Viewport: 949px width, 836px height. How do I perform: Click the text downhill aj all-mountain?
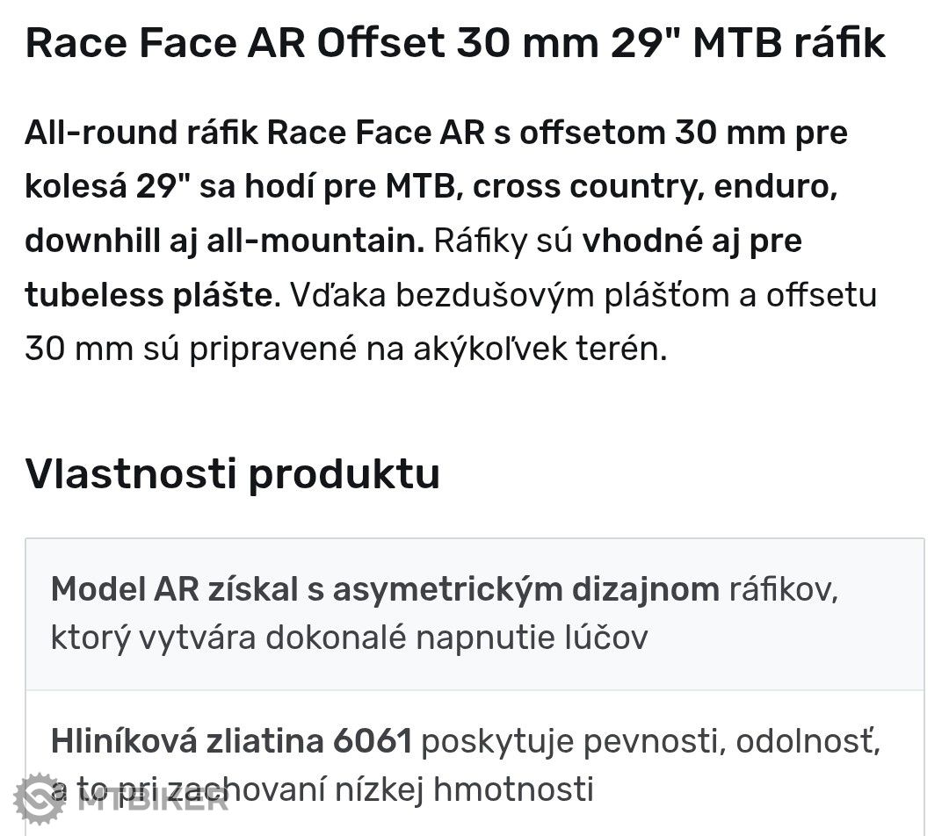click(225, 241)
